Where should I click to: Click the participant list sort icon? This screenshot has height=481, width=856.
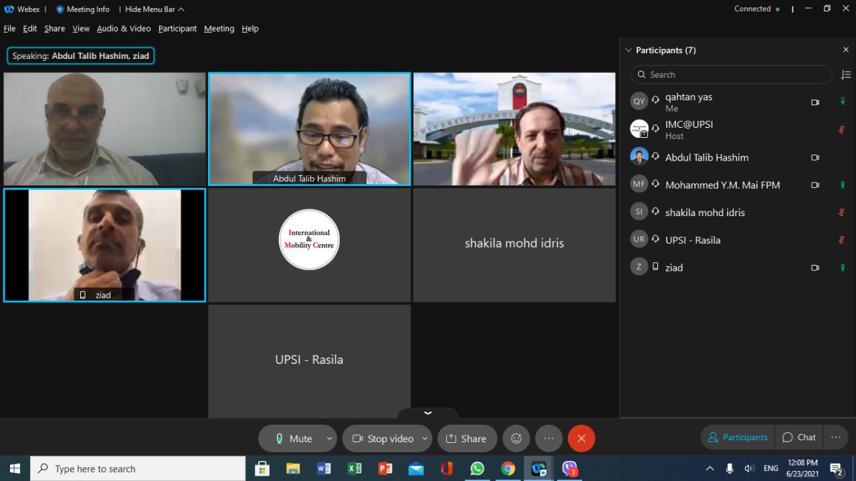845,75
